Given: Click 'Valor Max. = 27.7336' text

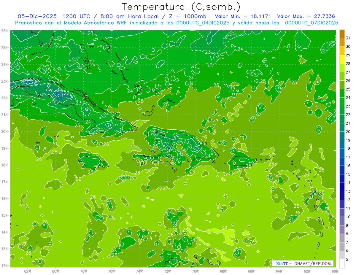Looking at the screenshot, I should click(306, 16).
